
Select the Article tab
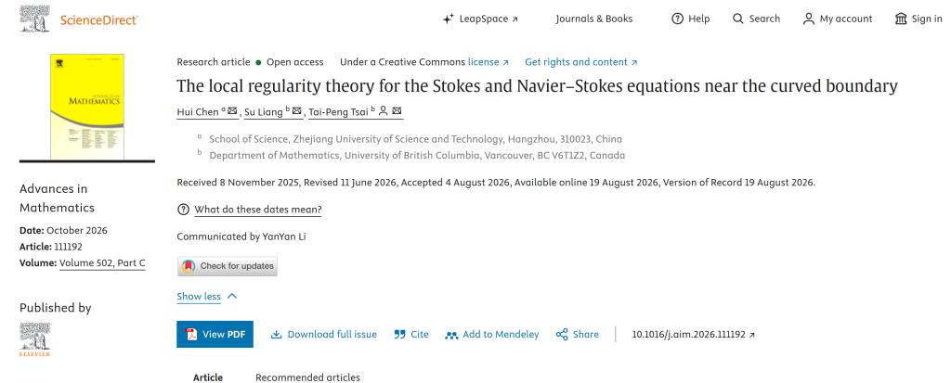(208, 377)
